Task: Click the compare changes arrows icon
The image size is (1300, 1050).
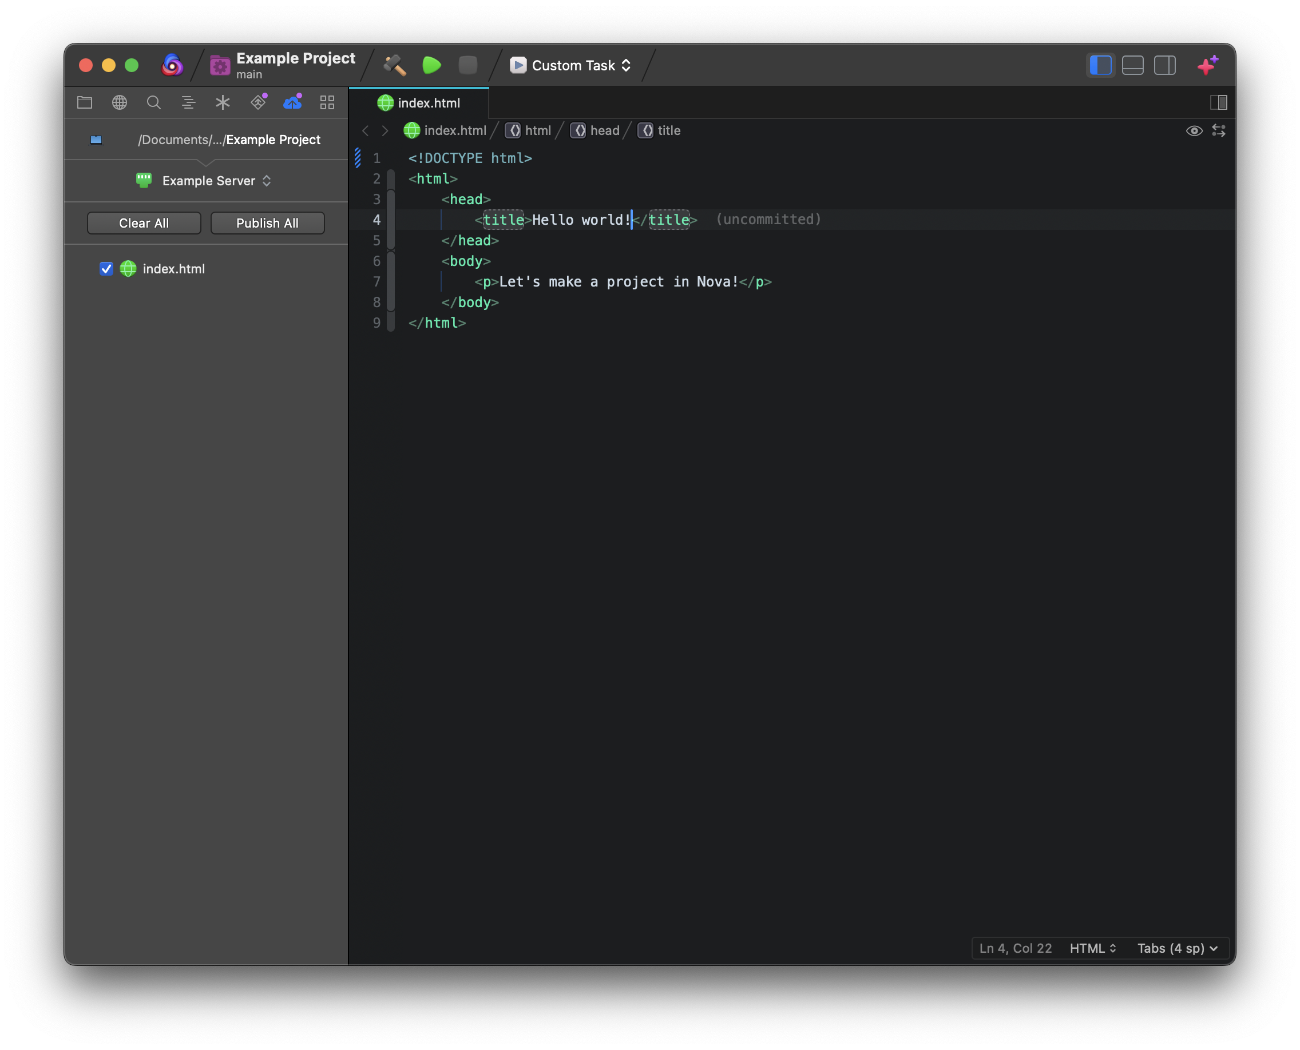Action: tap(1219, 130)
